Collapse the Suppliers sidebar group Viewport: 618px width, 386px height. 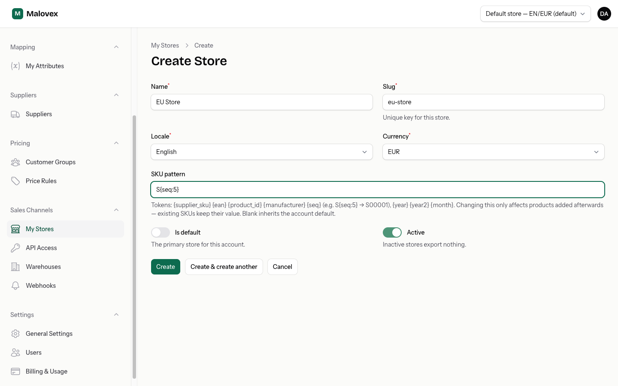pos(116,95)
